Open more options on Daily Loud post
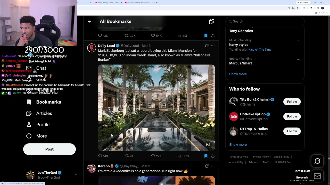The width and height of the screenshot is (330, 185). pyautogui.click(x=213, y=46)
